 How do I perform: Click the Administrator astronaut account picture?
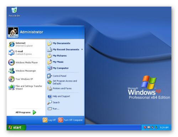pyautogui.click(x=13, y=32)
